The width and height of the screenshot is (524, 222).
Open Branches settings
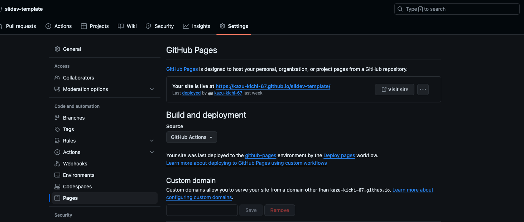[105, 118]
